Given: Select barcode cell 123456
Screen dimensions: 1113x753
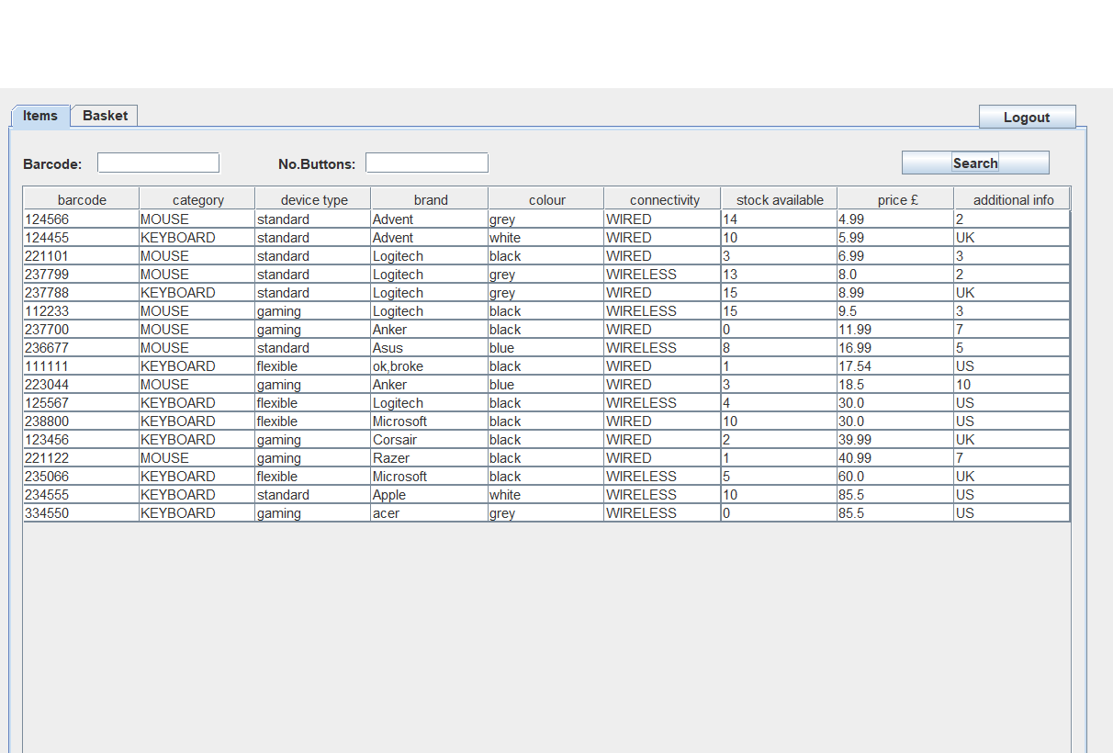Looking at the screenshot, I should (81, 440).
